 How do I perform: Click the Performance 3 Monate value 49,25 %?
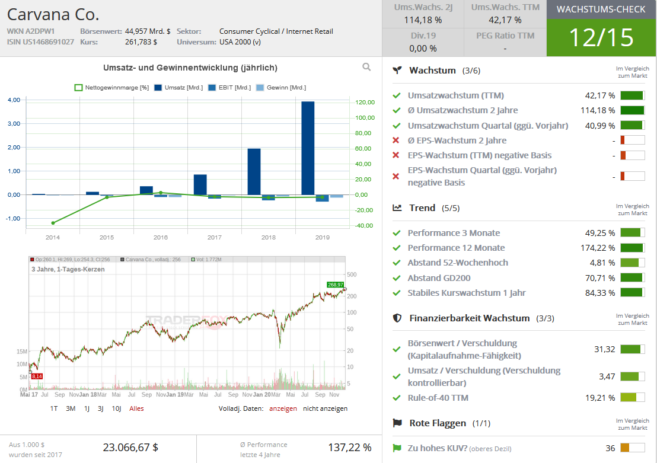coord(600,233)
